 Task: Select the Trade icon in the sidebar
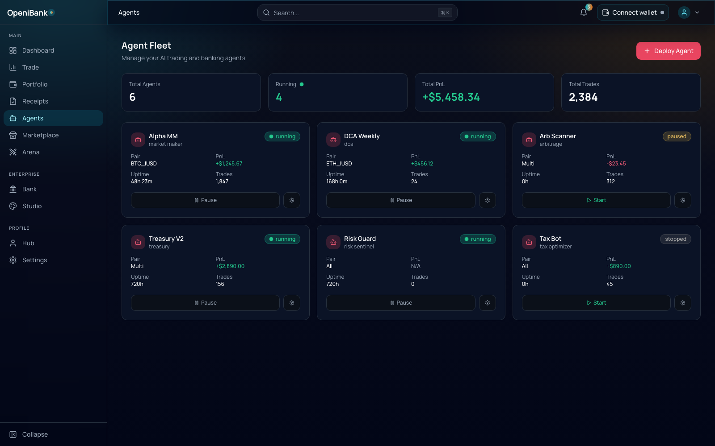(x=13, y=67)
